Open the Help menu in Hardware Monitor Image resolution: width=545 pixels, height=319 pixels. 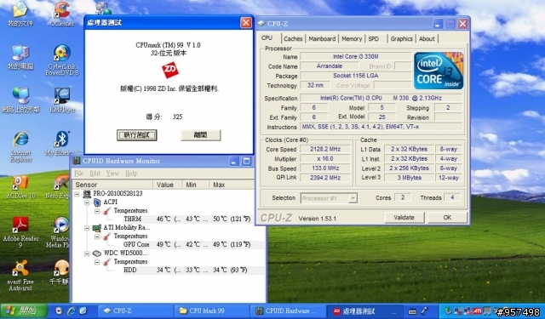131,174
